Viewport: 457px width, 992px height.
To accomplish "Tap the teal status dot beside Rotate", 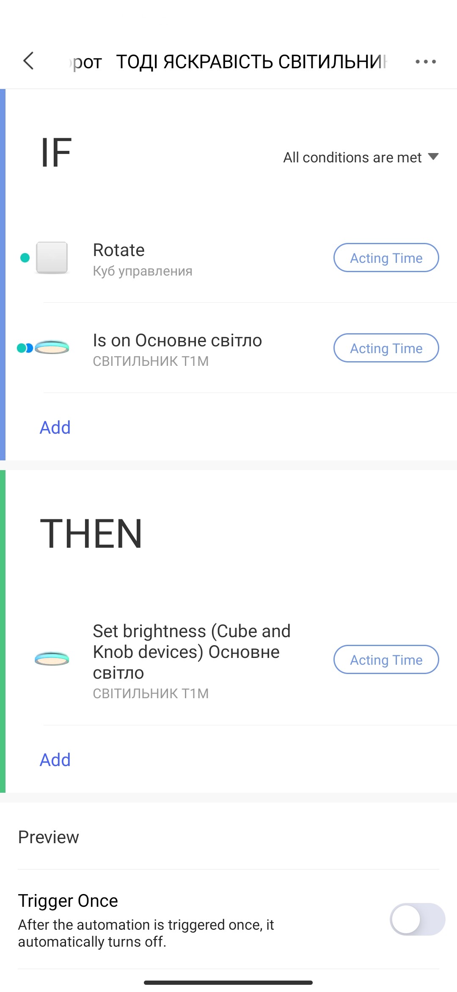I will pos(25,258).
